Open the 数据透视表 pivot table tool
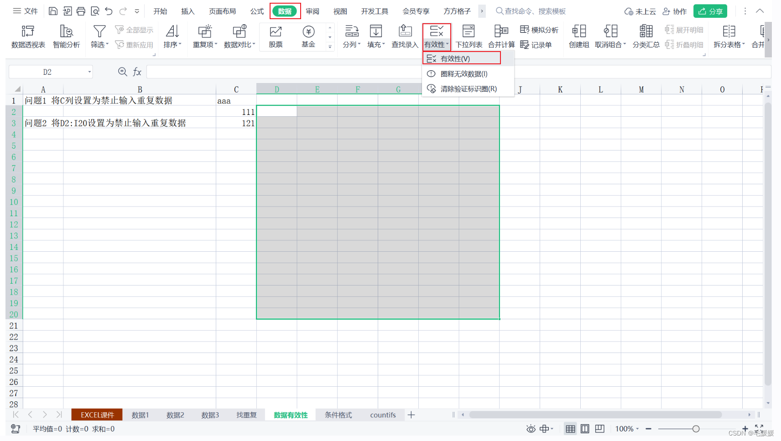The width and height of the screenshot is (781, 441). click(x=28, y=36)
